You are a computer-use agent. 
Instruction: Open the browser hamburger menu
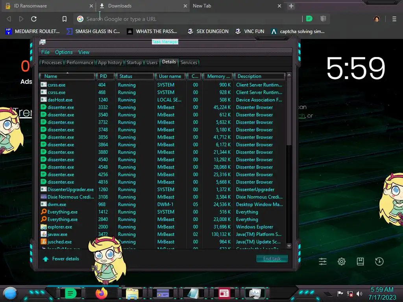394,19
